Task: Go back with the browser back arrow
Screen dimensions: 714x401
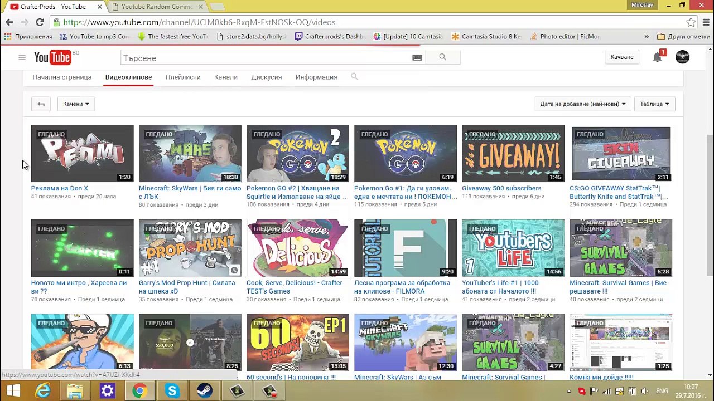Action: [9, 22]
